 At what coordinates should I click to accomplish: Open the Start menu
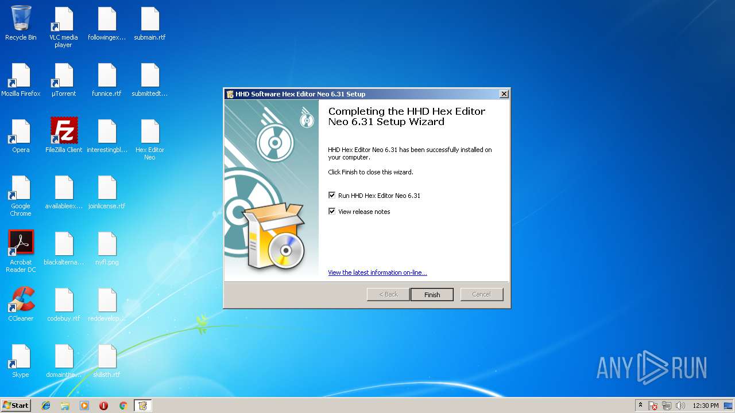point(16,406)
